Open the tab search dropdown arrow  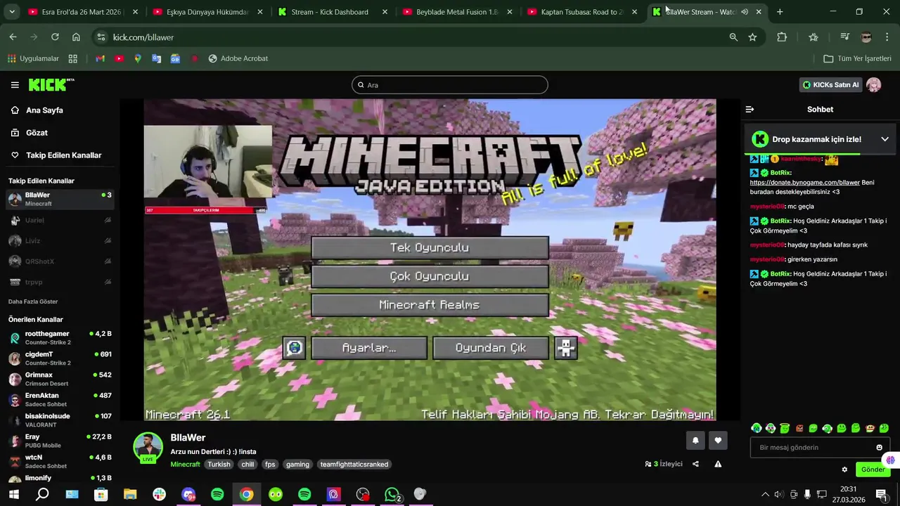(x=11, y=12)
